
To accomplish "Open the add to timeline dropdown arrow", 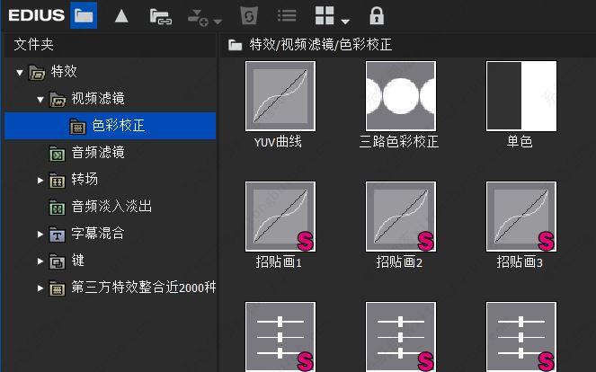I will [x=218, y=22].
